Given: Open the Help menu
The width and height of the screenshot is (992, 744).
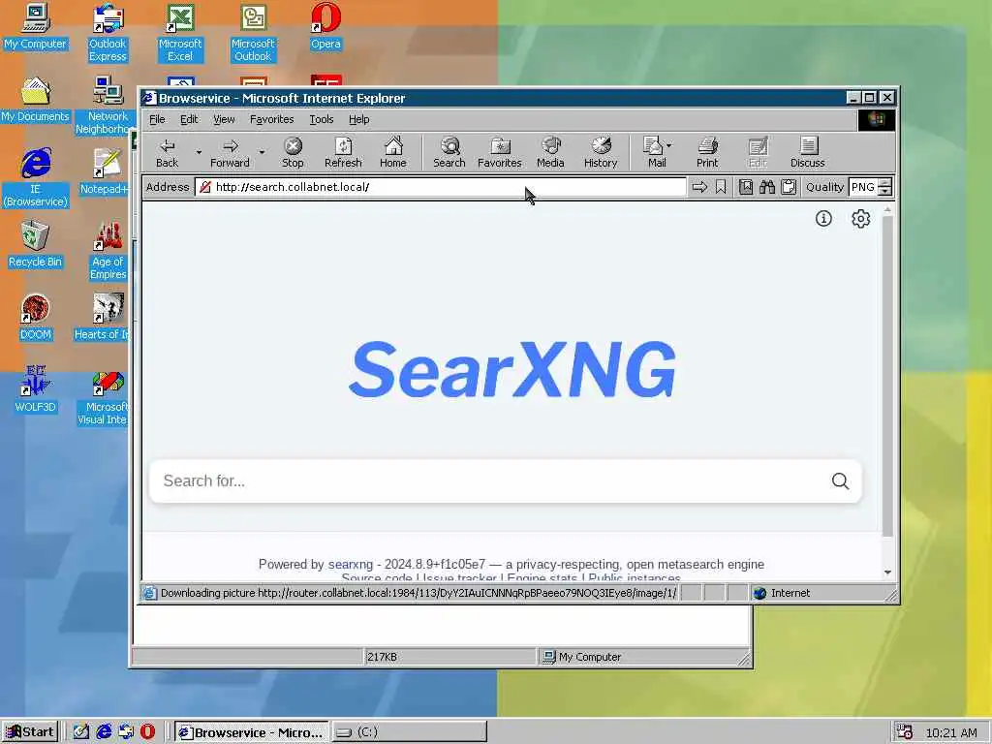Looking at the screenshot, I should 358,119.
